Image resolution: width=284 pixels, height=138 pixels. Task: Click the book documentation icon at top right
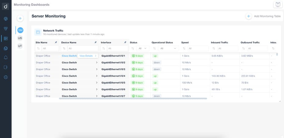click(278, 5)
